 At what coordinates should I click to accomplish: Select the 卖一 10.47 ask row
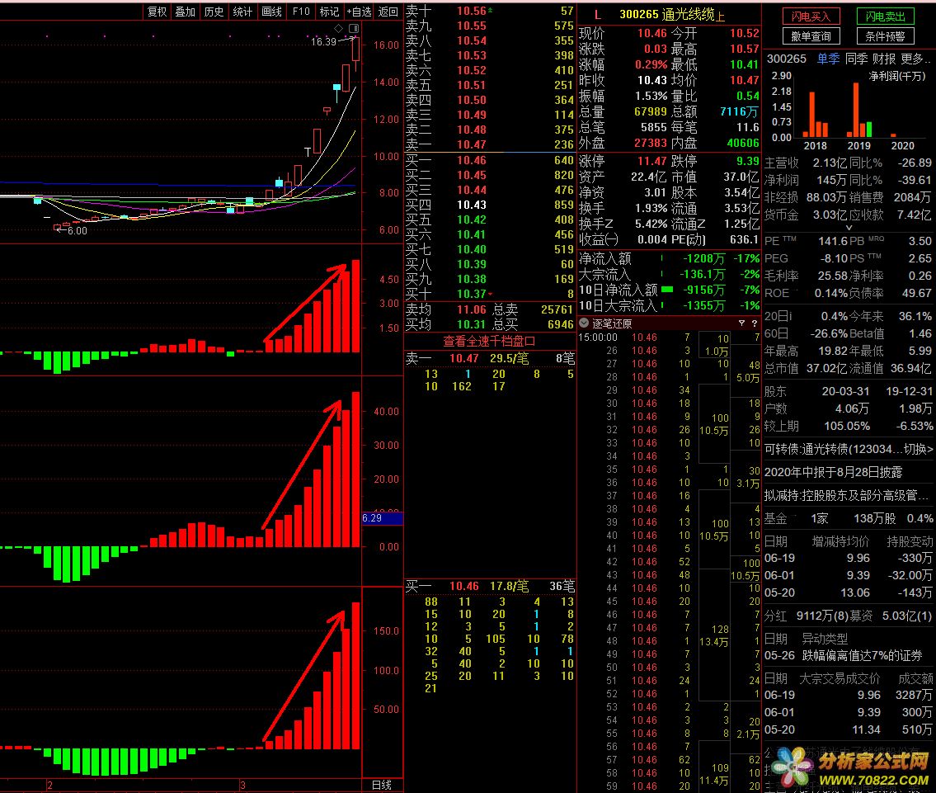click(x=490, y=144)
